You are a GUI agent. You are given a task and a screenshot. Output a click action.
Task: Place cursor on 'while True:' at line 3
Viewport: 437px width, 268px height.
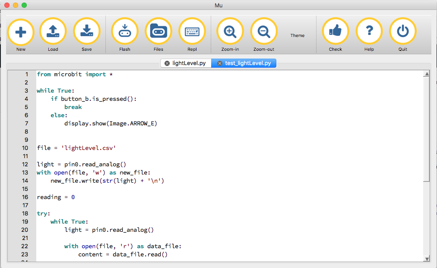click(x=55, y=90)
